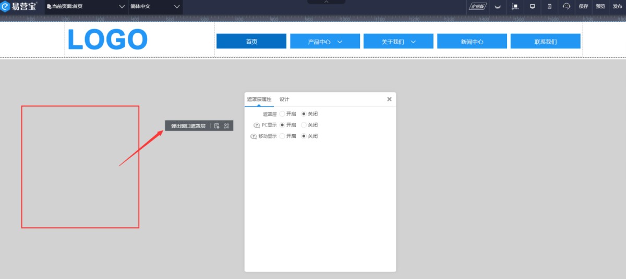This screenshot has width=626, height=279.
Task: Click the 发布 publish button
Action: point(617,7)
